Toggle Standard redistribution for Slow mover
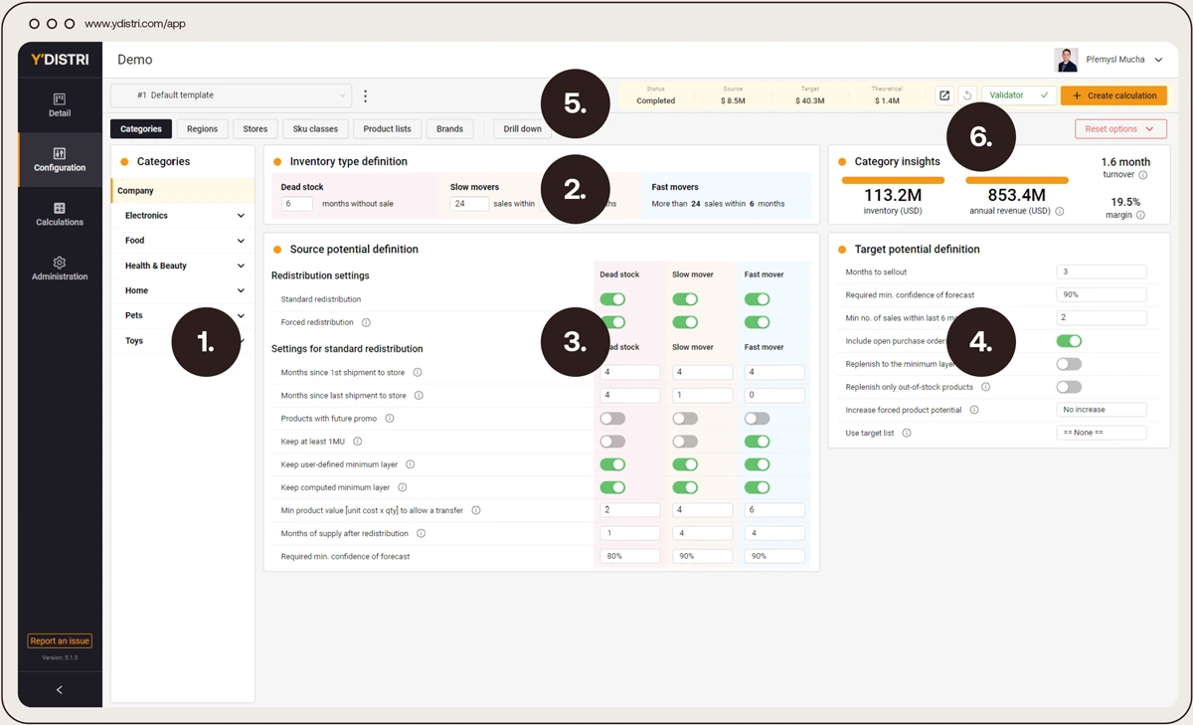 pos(685,299)
